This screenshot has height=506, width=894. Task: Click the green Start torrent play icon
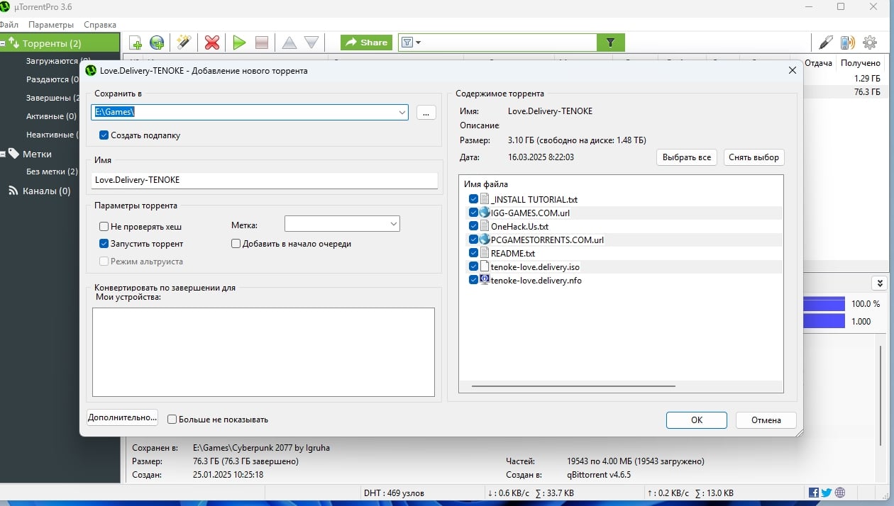pos(239,43)
